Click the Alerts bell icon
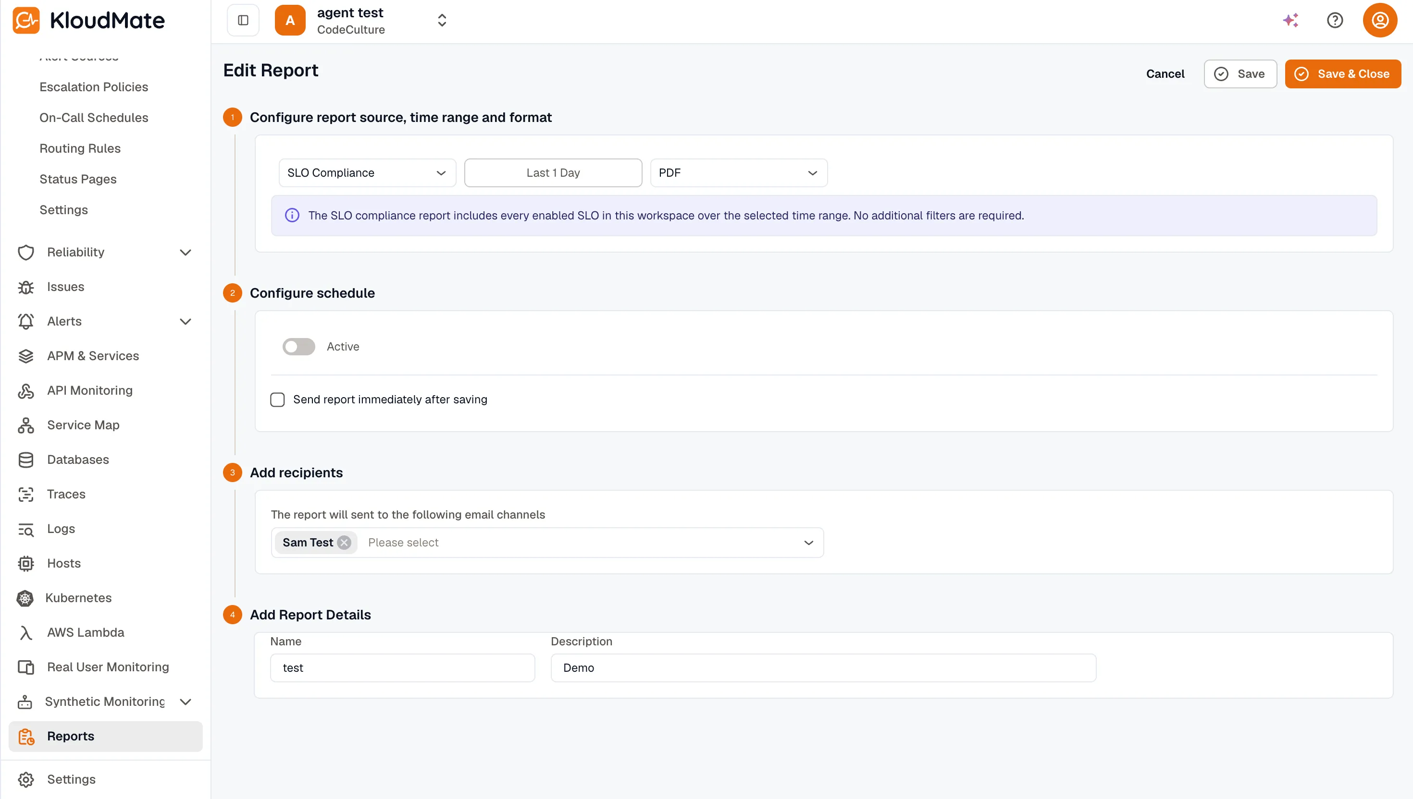 tap(26, 322)
